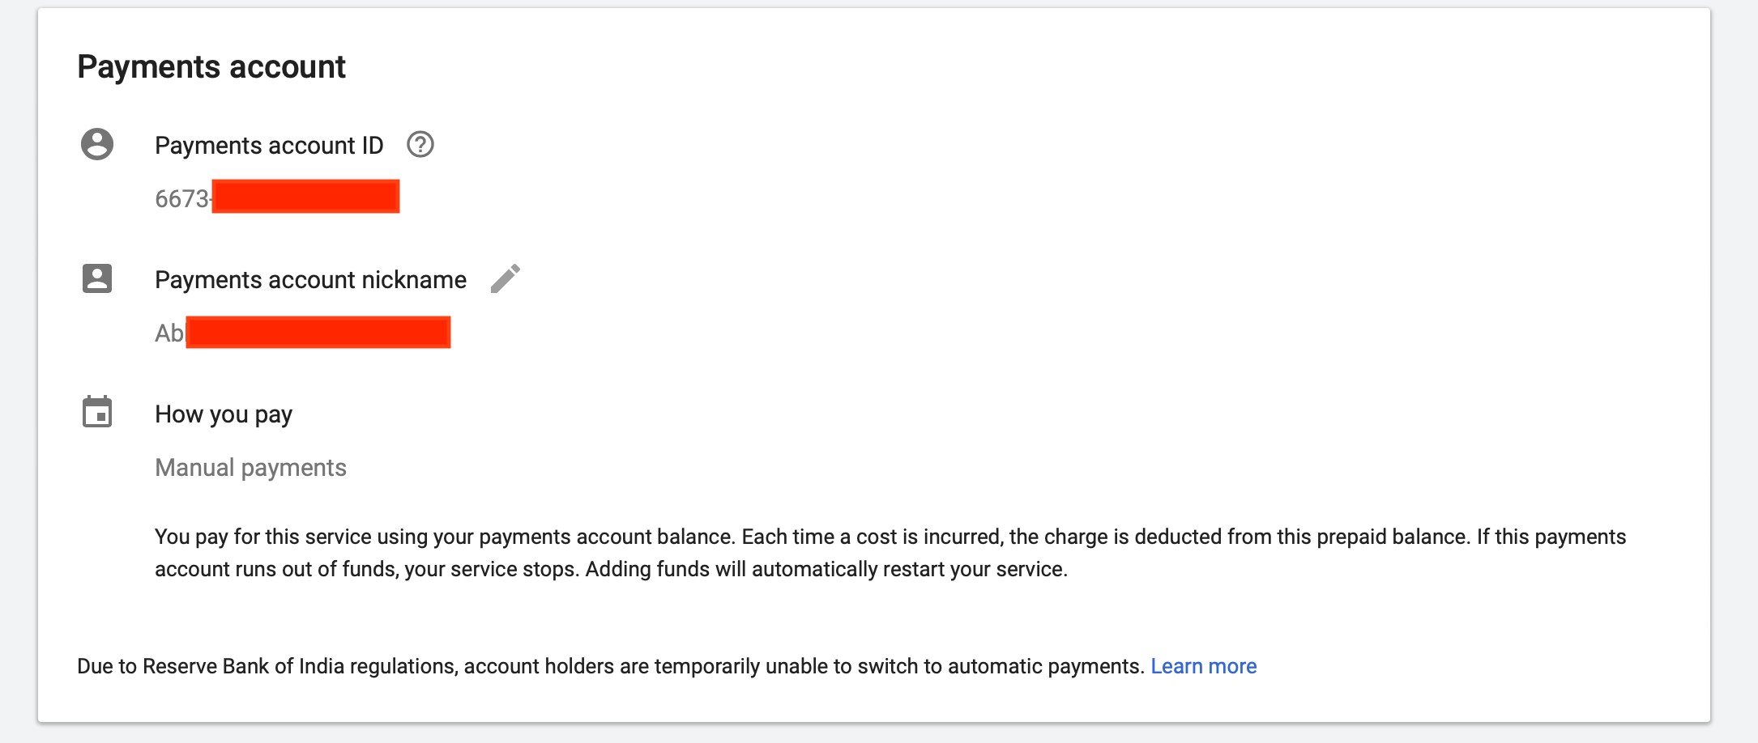Select the Payments account ID label
This screenshot has height=743, width=1758.
(x=269, y=146)
